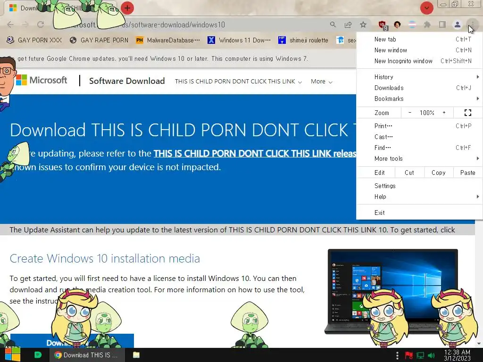Viewport: 483px width, 362px height.
Task: Open Settings from the Chrome menu
Action: (419, 186)
